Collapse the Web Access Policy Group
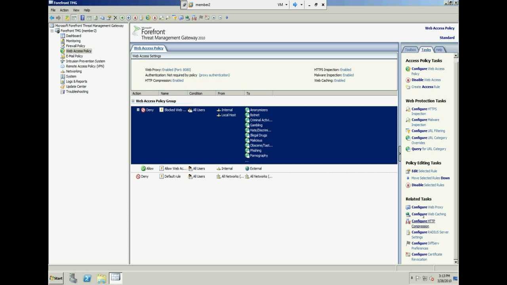 pyautogui.click(x=133, y=101)
